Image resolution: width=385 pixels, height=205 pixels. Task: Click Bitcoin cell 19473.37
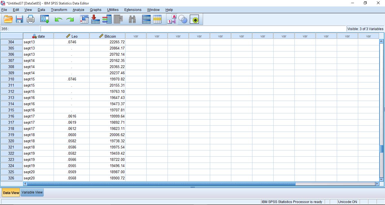[x=107, y=104]
